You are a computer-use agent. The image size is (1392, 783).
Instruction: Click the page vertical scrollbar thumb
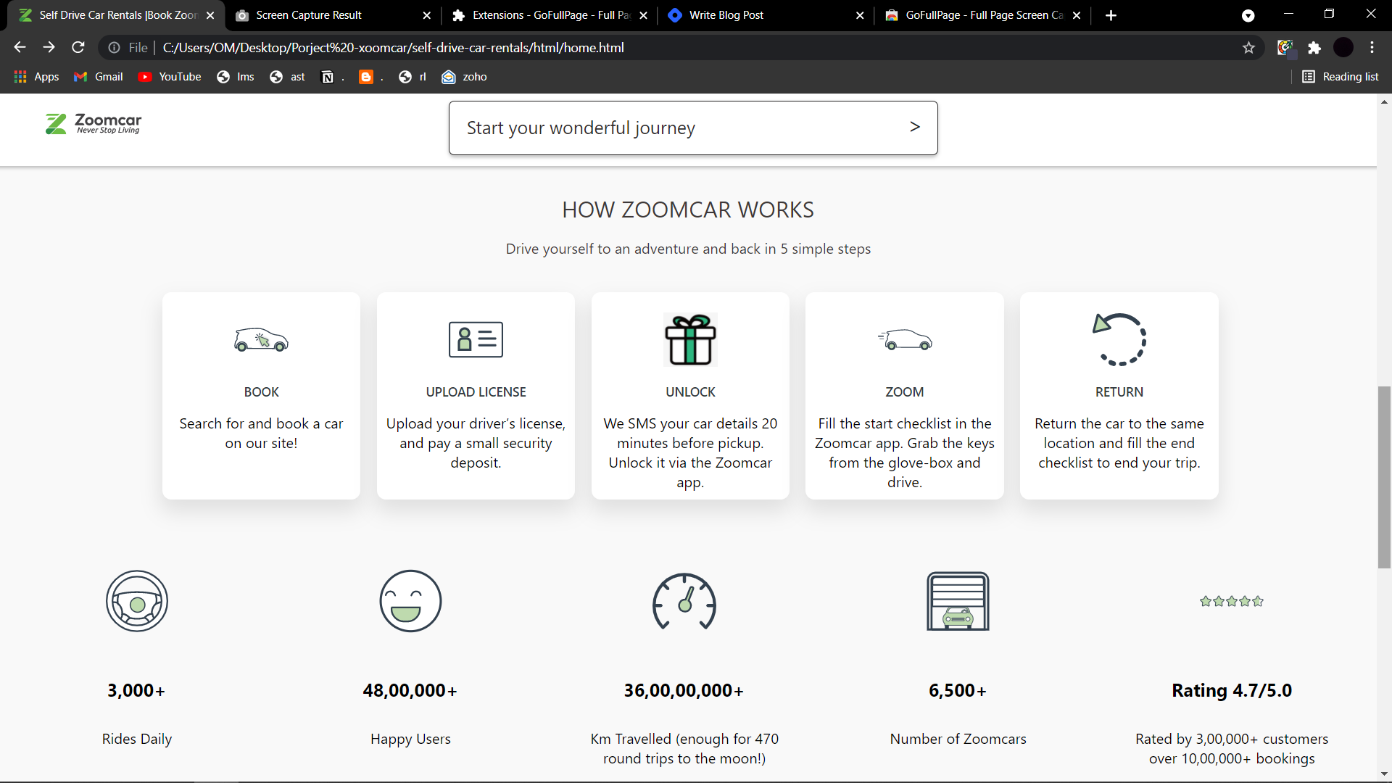(1384, 478)
